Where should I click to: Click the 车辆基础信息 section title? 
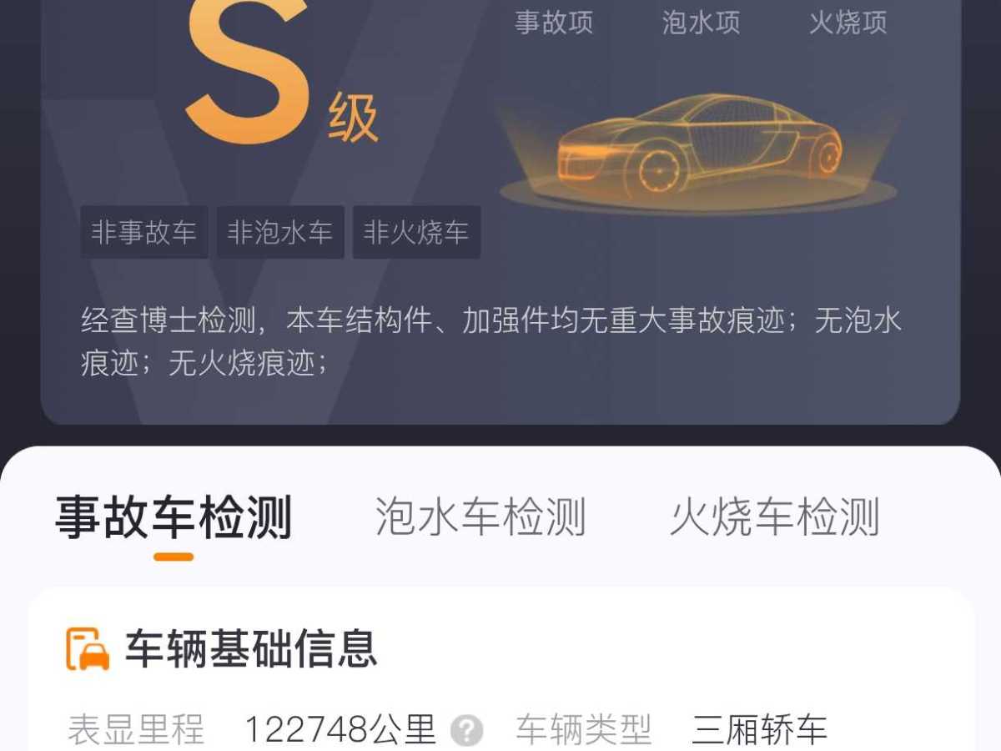pyautogui.click(x=252, y=648)
